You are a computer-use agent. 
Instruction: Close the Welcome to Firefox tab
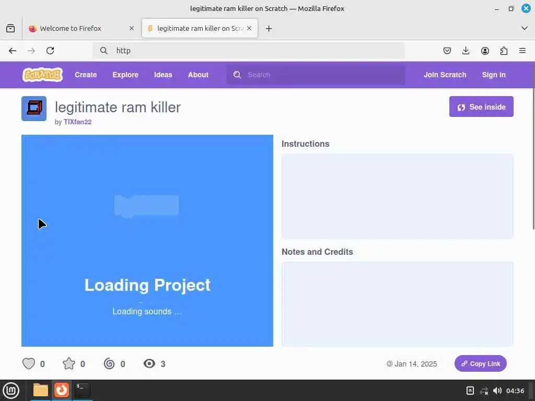tap(132, 28)
